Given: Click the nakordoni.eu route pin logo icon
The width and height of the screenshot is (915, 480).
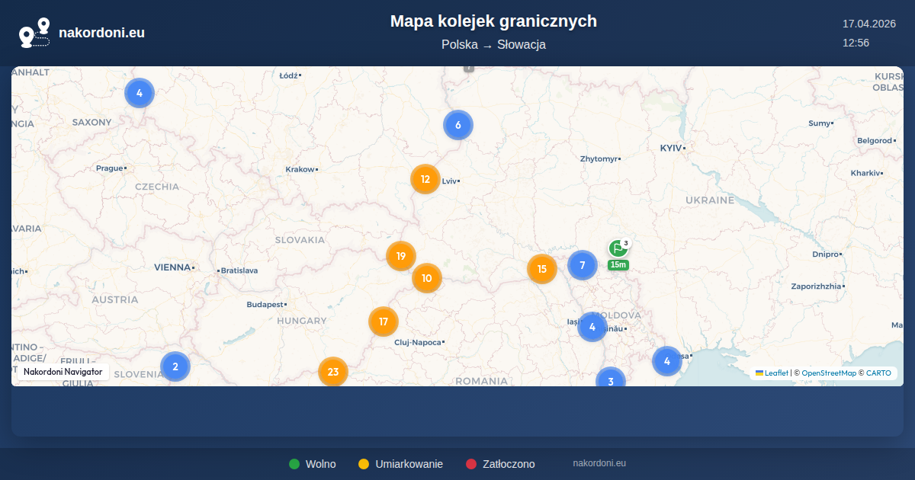Looking at the screenshot, I should (34, 33).
